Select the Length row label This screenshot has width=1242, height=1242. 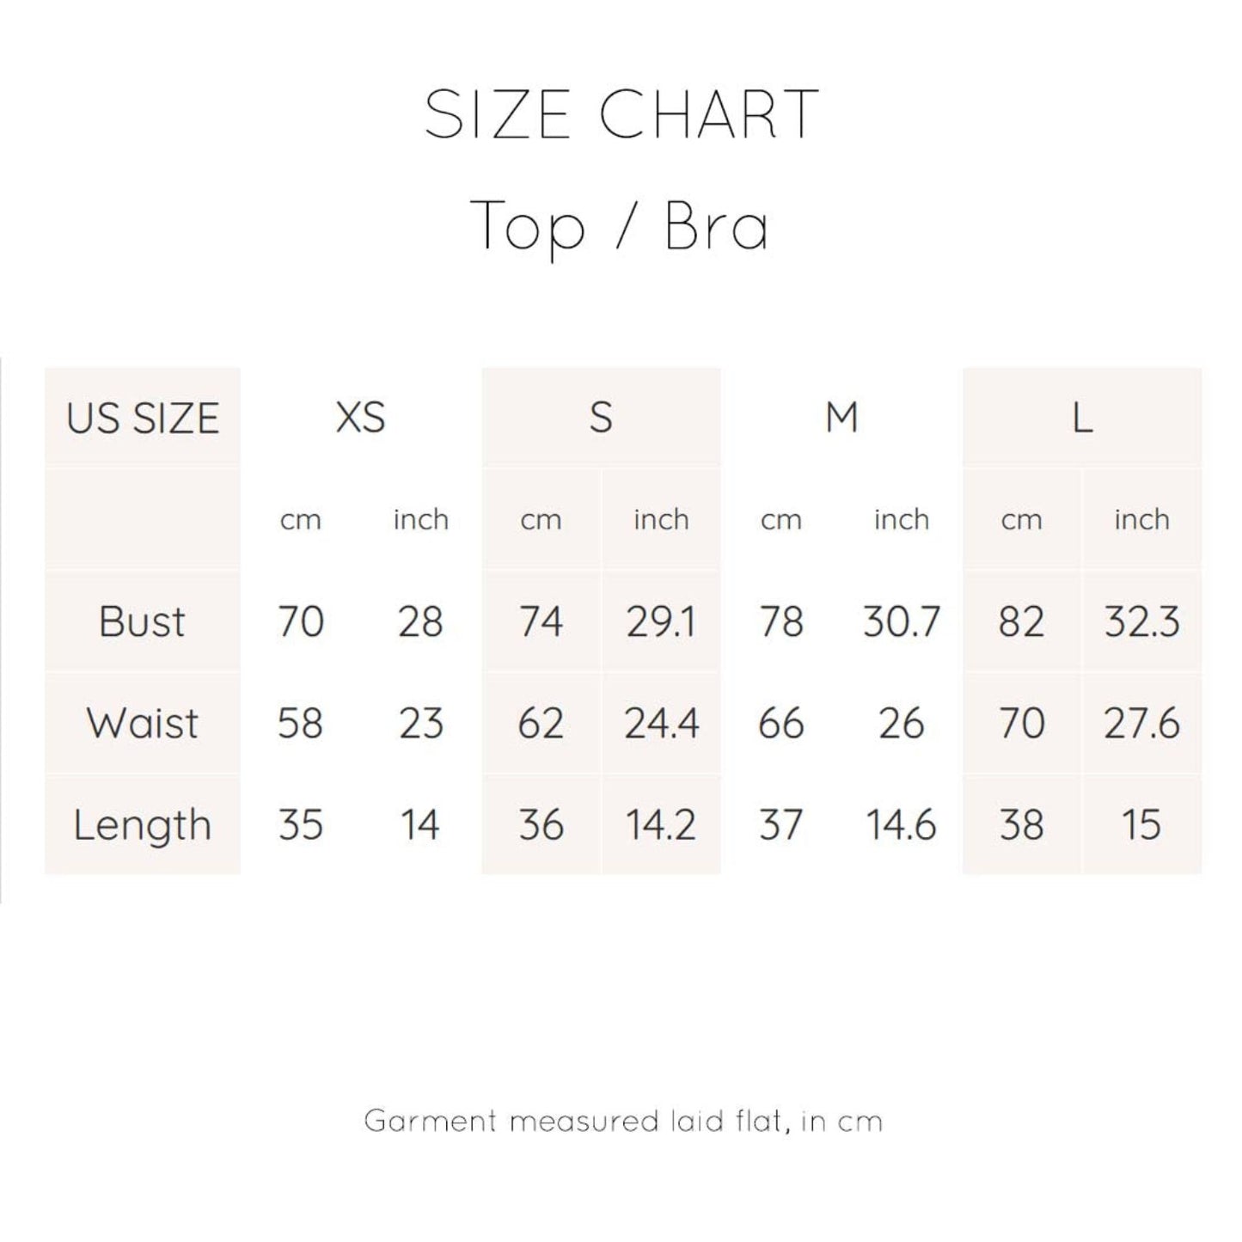pos(142,824)
